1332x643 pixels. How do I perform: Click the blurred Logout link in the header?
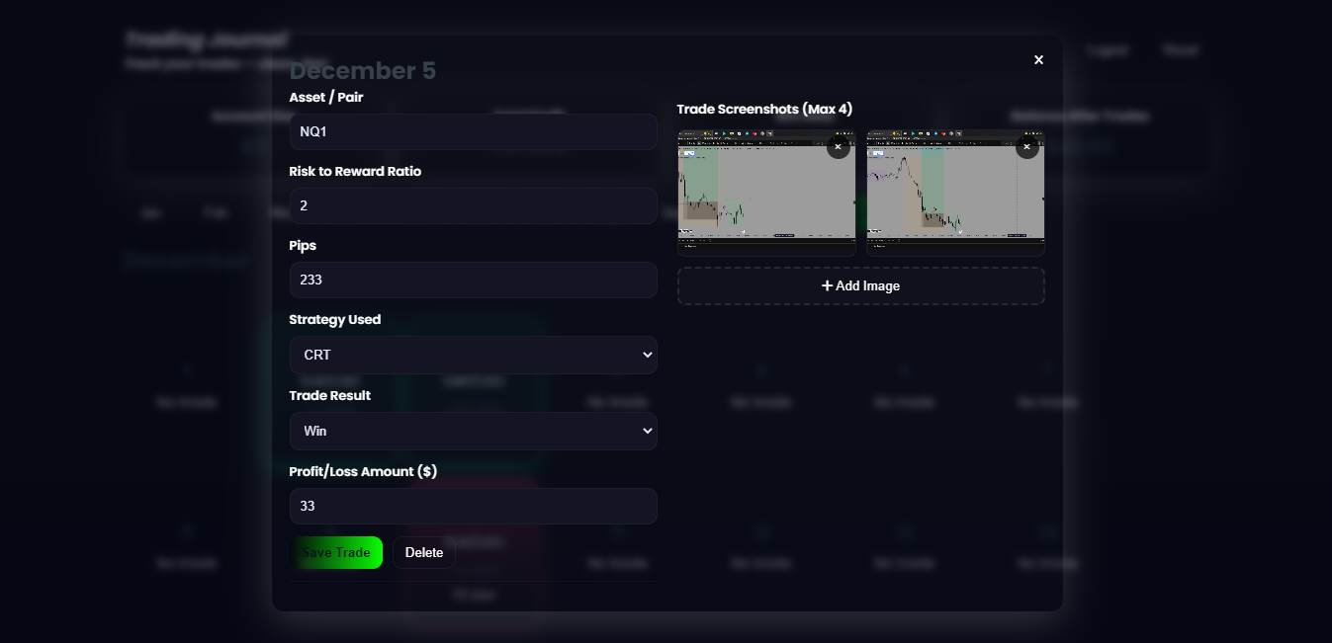pos(1107,50)
